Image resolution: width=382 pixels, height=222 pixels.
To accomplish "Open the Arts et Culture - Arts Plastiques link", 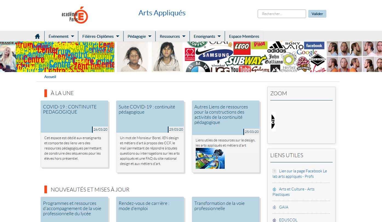I will pyautogui.click(x=294, y=192).
